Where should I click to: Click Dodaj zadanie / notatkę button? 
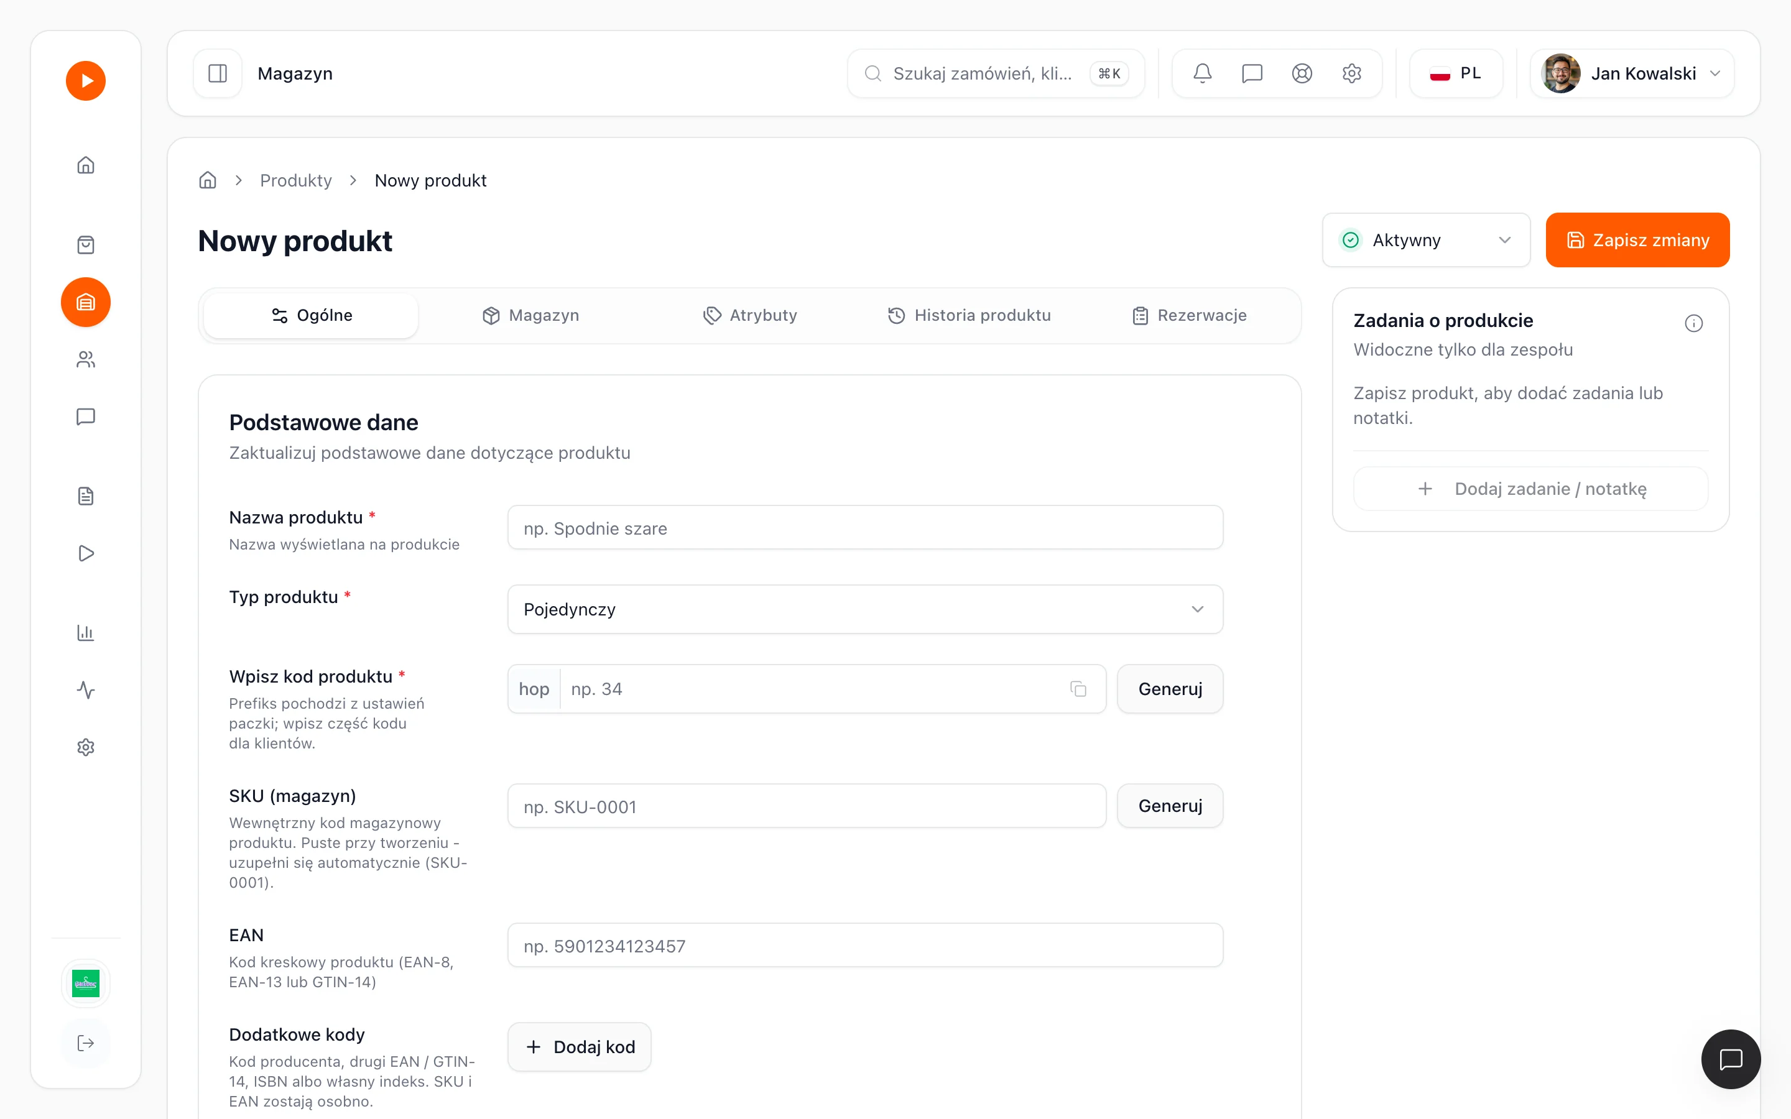point(1530,489)
